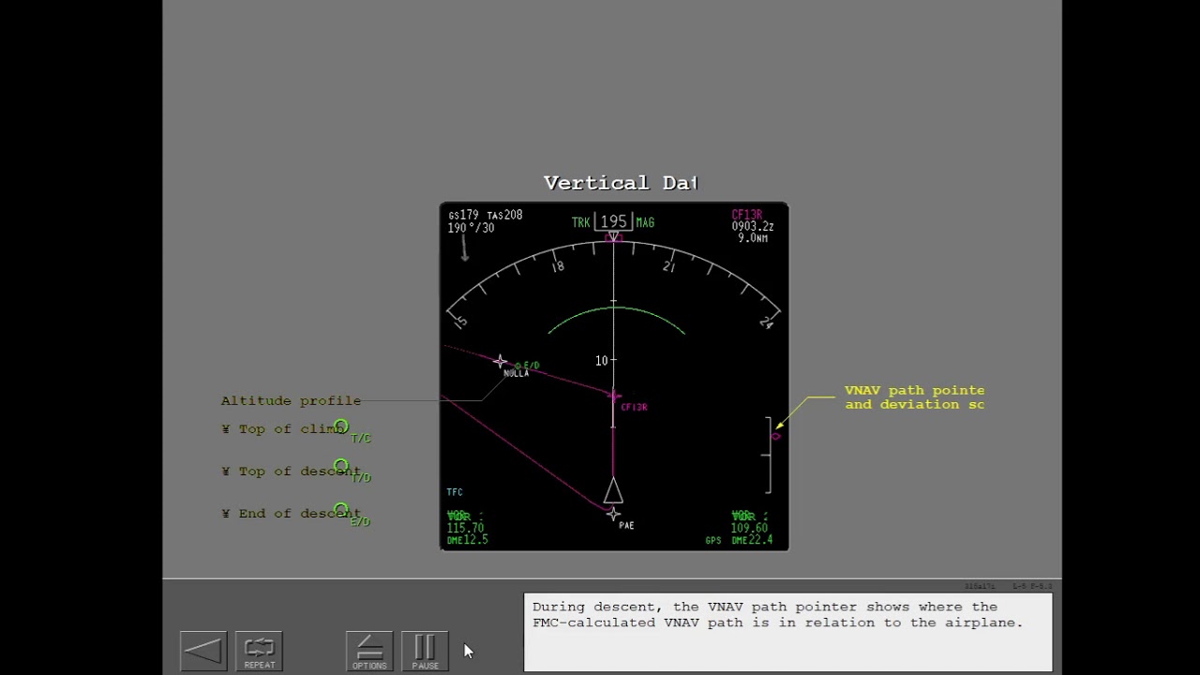Click the NOLLA waypoint star symbol
This screenshot has width=1200, height=675.
tap(501, 362)
